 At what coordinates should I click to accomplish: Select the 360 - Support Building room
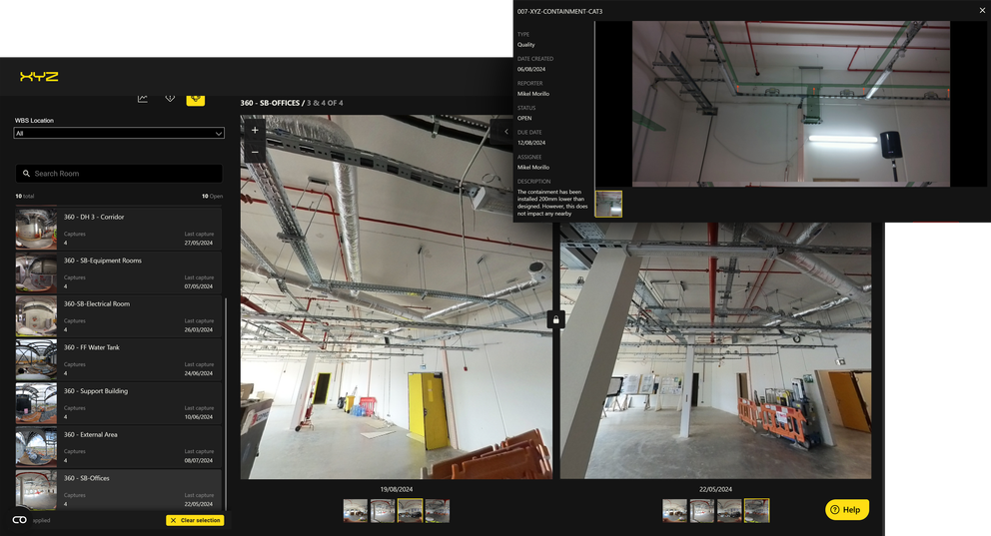point(119,403)
